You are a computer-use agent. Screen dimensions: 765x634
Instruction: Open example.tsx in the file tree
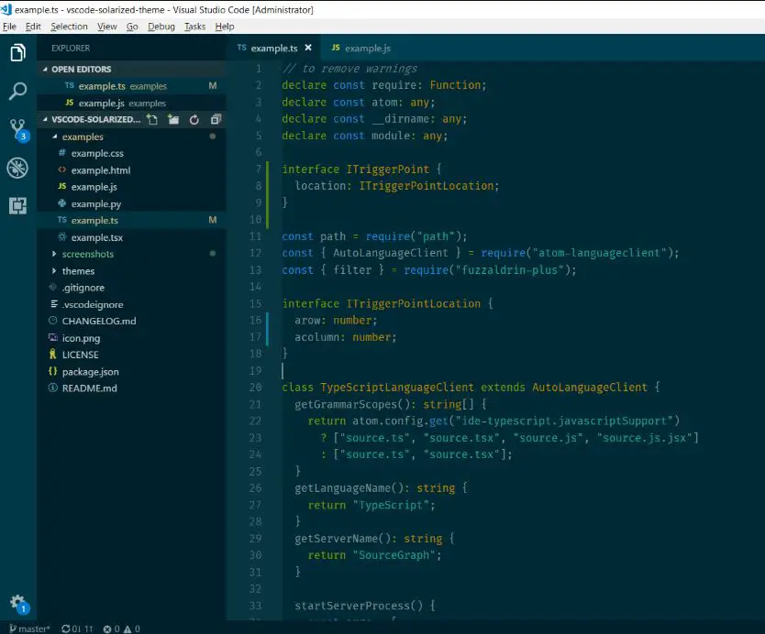[x=131, y=237]
